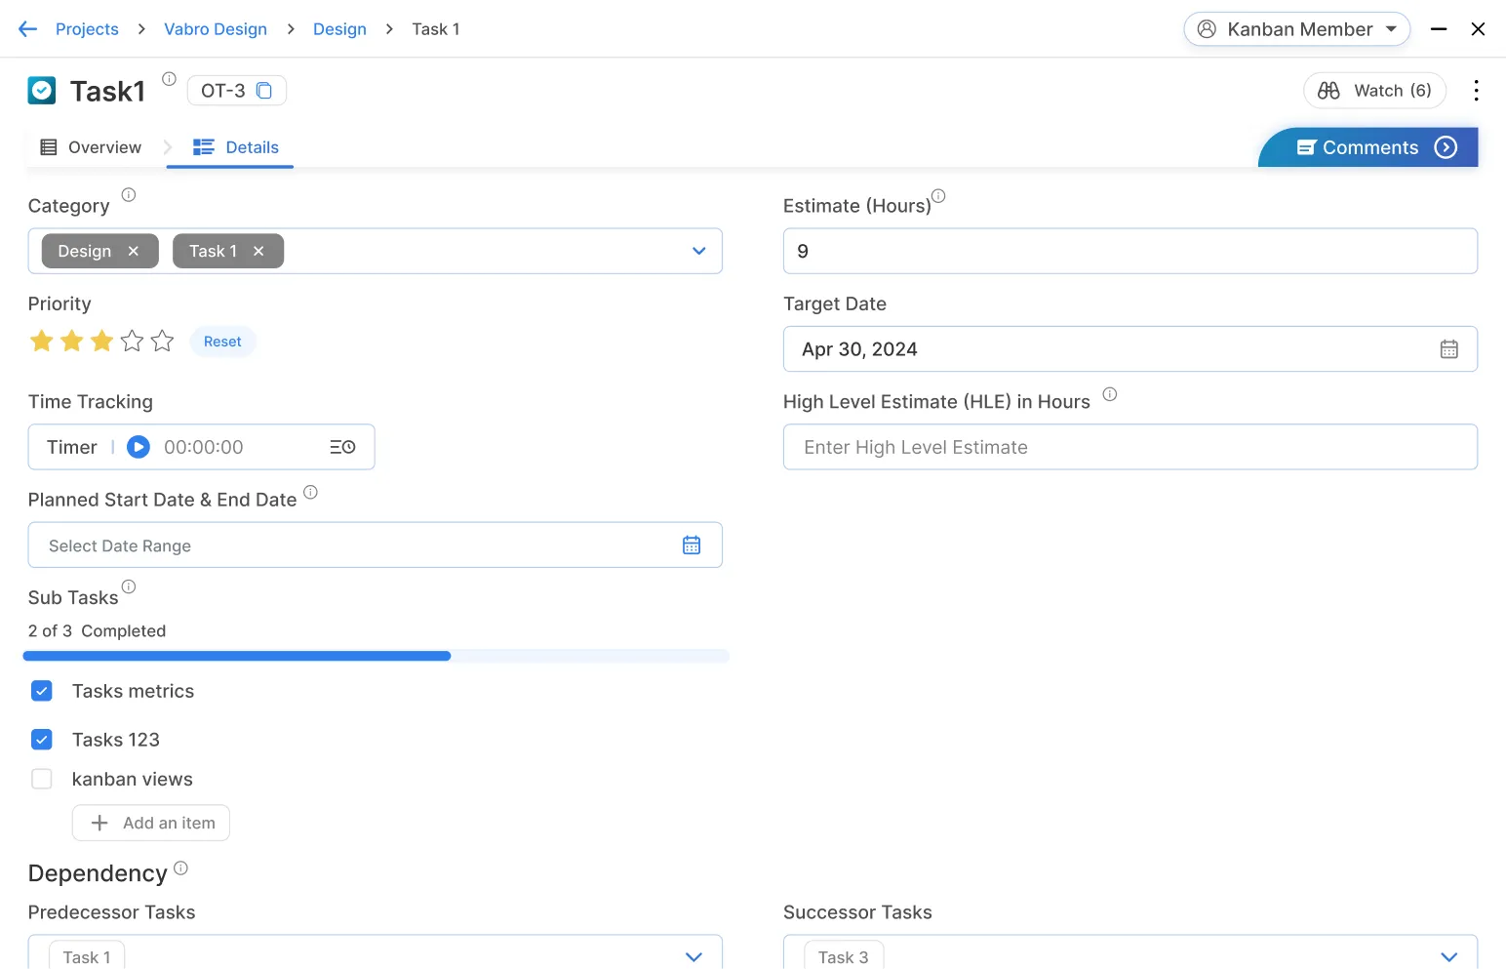The height and width of the screenshot is (969, 1506).
Task: Open Target Date calendar picker
Action: click(x=1448, y=349)
